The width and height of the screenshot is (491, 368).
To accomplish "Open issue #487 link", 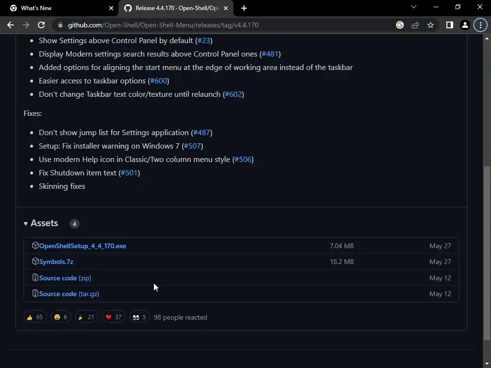I will [202, 133].
